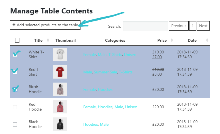Uncheck the White T-Shirt row checkbox
220x134 pixels.
(15, 55)
